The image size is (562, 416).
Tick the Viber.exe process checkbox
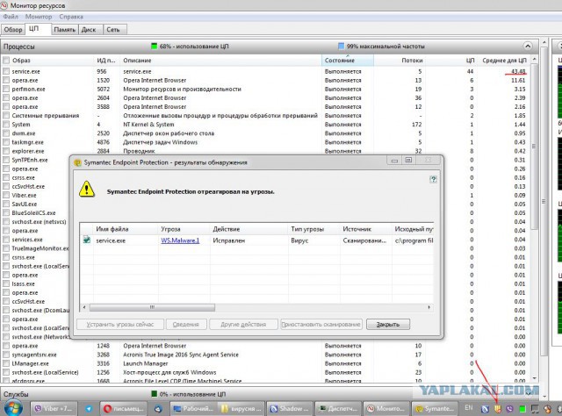[x=6, y=196]
